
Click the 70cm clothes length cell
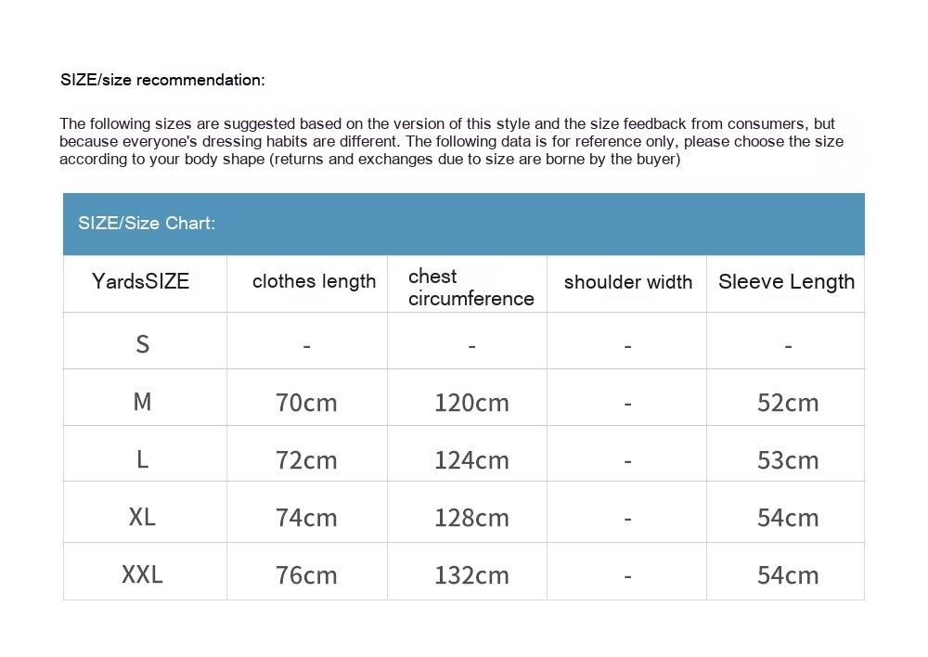click(306, 403)
